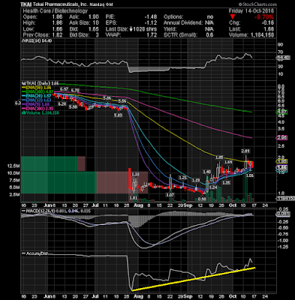Click the VWAP value 1.72
The width and height of the screenshot is (295, 300).
click(152, 35)
